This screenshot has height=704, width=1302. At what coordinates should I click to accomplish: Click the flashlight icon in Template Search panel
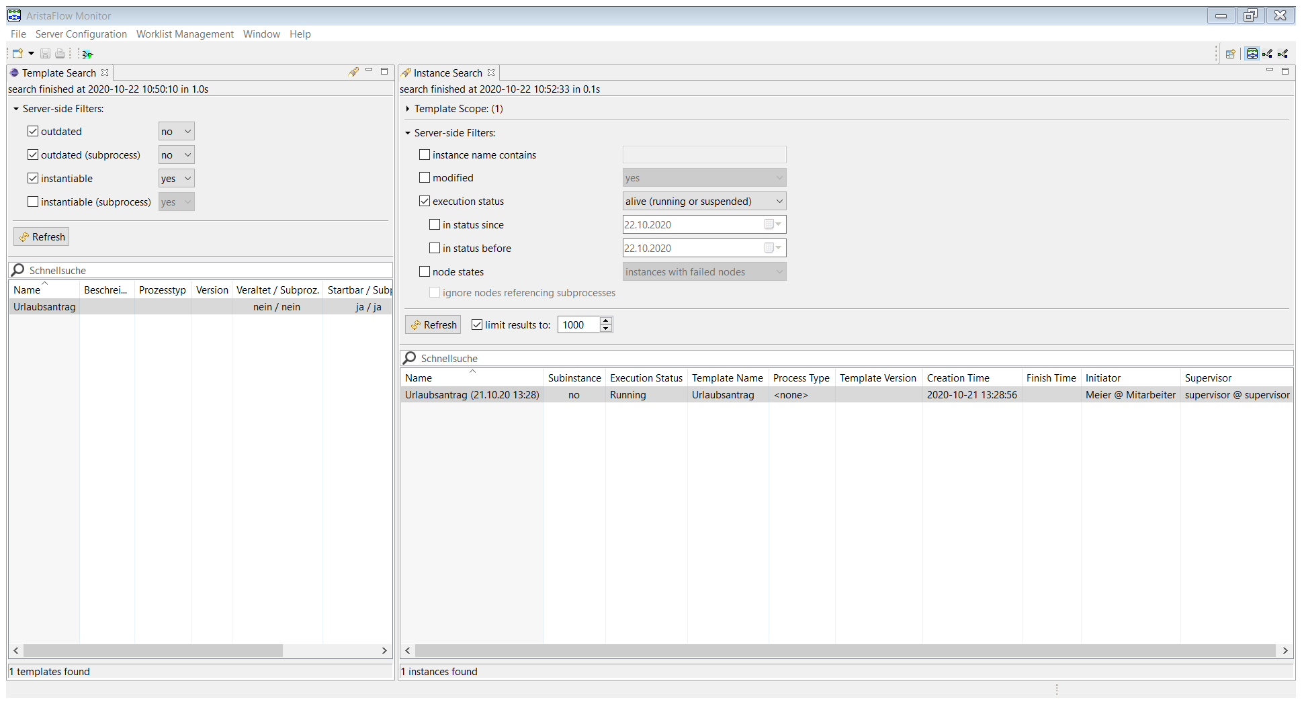point(353,72)
